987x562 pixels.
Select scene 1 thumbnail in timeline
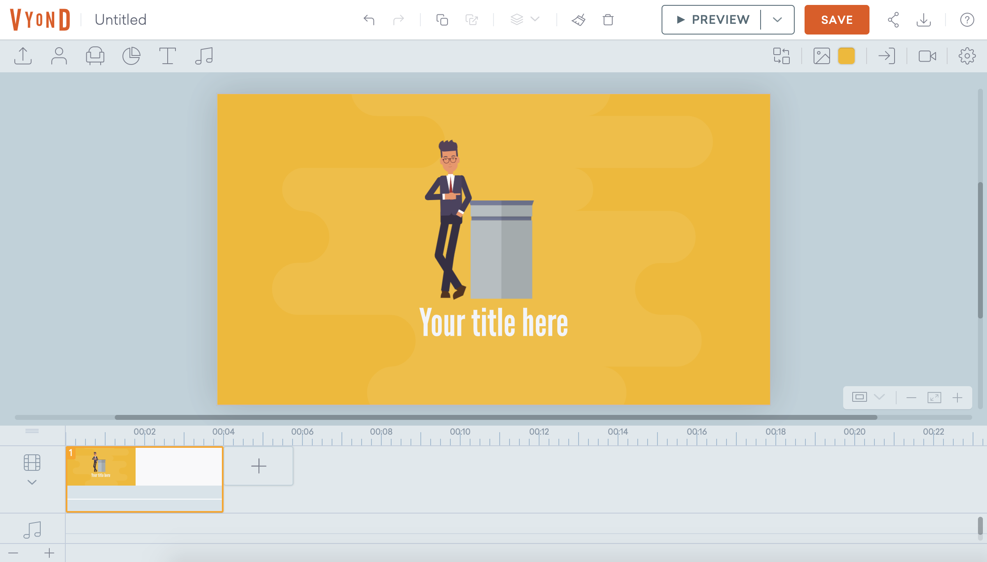(101, 466)
